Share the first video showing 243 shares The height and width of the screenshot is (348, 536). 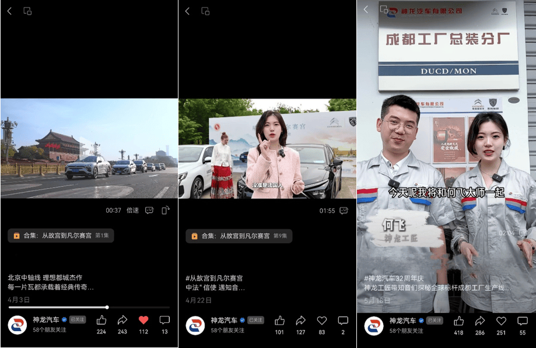click(x=122, y=321)
